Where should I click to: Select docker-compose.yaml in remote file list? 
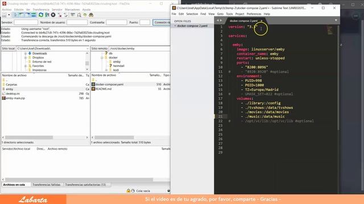point(109,84)
